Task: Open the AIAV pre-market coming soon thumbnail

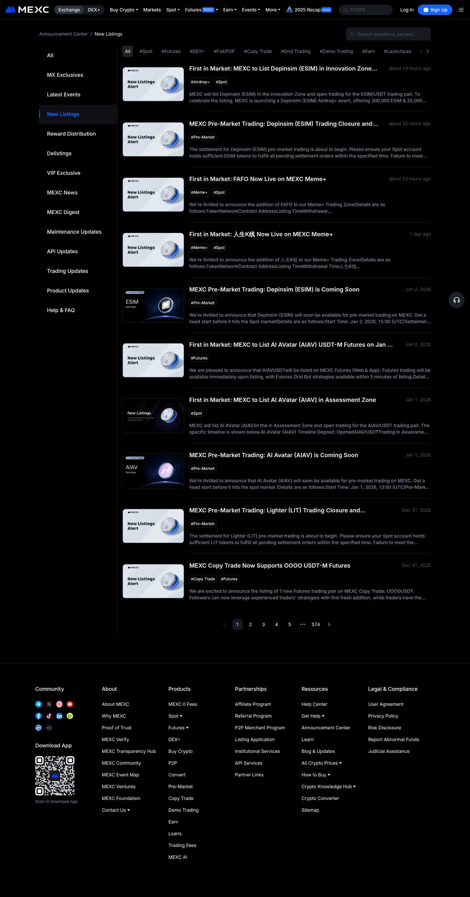Action: [153, 471]
